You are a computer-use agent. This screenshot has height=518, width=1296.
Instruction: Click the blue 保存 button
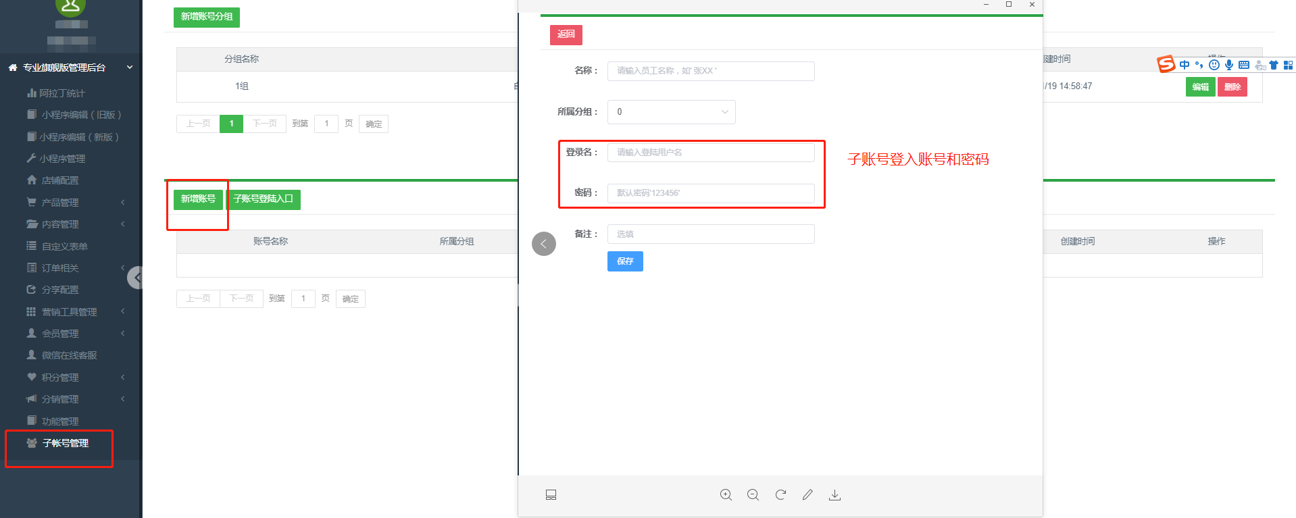pos(625,261)
